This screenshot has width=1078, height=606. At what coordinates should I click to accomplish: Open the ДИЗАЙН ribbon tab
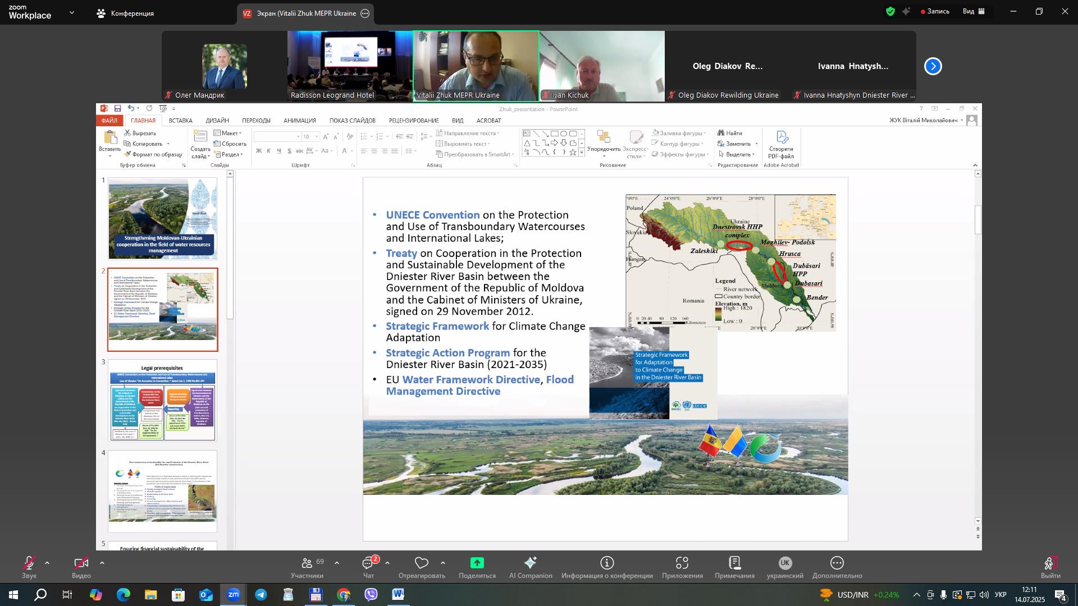[217, 121]
